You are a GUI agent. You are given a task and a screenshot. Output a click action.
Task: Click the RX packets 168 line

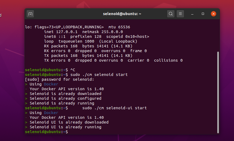pos(88,46)
